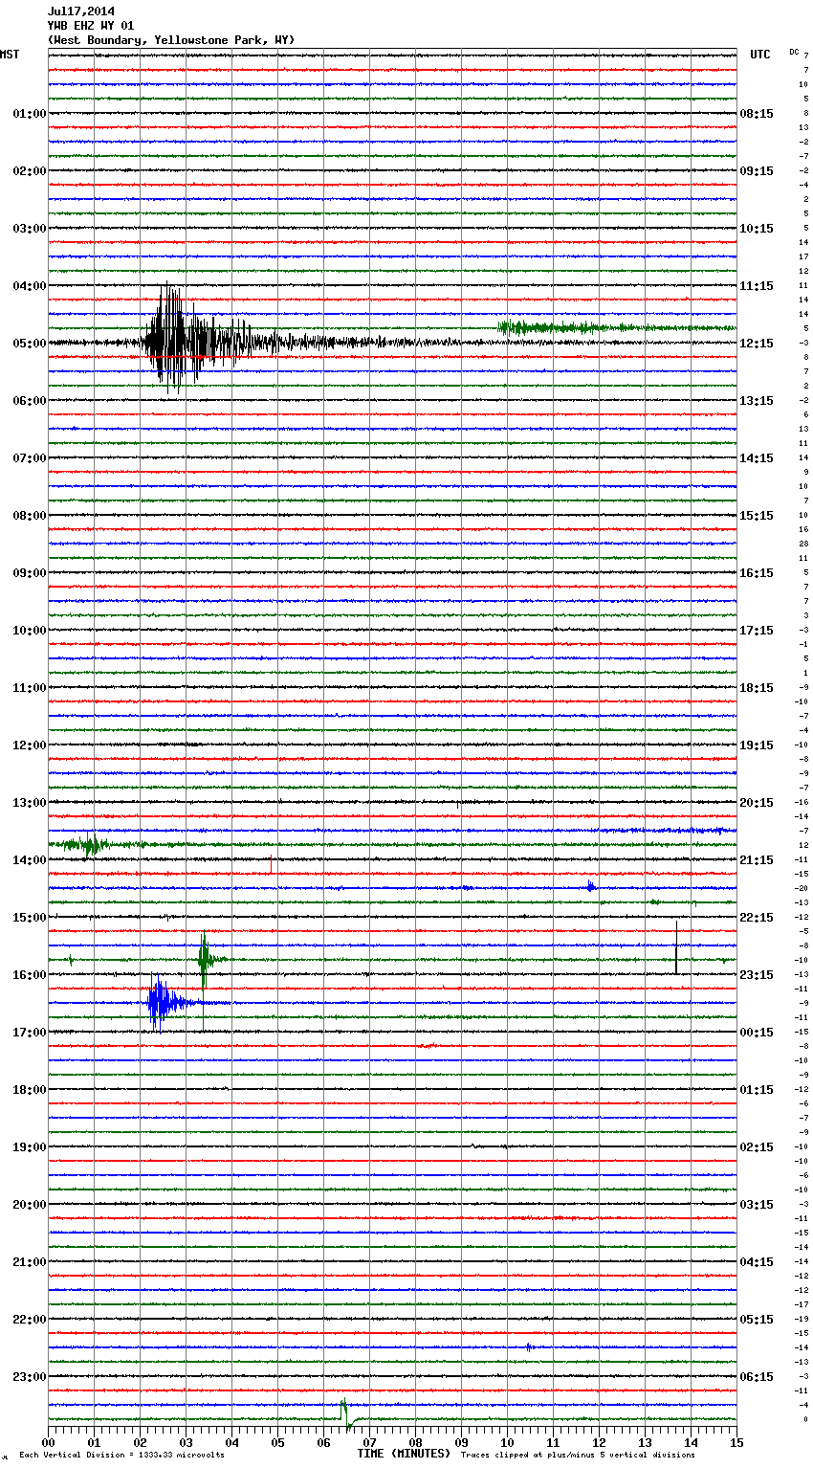Click the 15:15 UTC time label

[757, 516]
